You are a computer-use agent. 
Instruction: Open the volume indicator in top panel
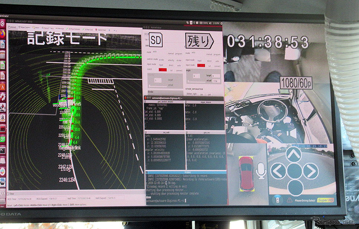(210, 23)
